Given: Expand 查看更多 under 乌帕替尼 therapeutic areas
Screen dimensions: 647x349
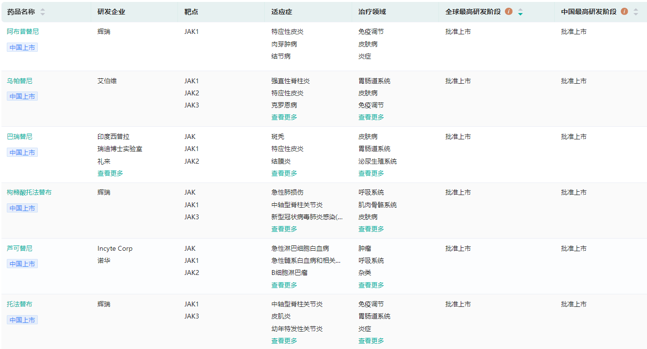Looking at the screenshot, I should click(x=371, y=117).
